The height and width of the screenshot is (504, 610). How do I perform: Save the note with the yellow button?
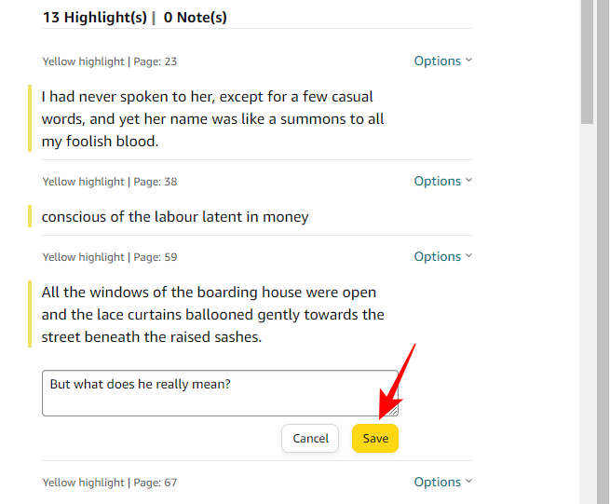[375, 439]
